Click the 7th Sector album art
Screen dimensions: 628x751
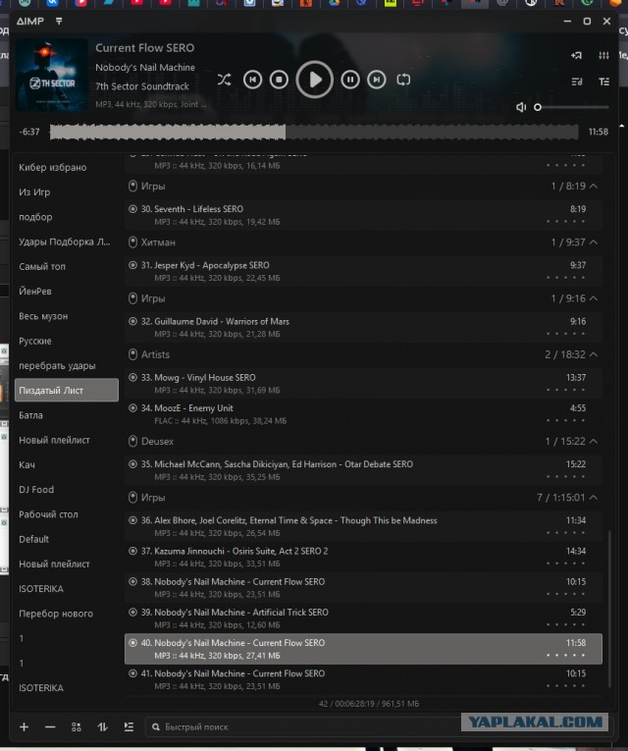[52, 75]
